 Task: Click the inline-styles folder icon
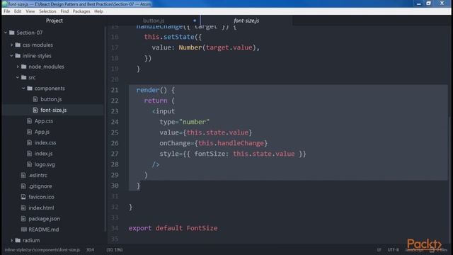18,56
